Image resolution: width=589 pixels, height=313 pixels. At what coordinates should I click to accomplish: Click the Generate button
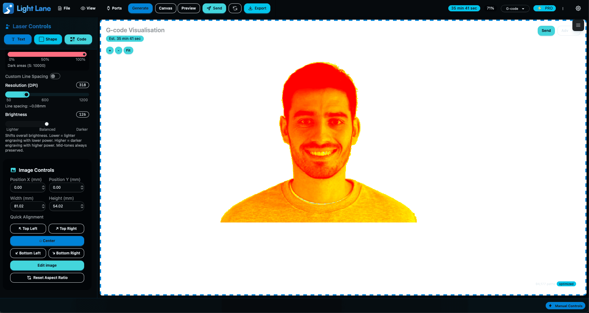pos(140,8)
